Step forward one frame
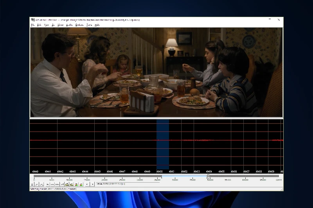The width and height of the screenshot is (313, 208). (57, 184)
